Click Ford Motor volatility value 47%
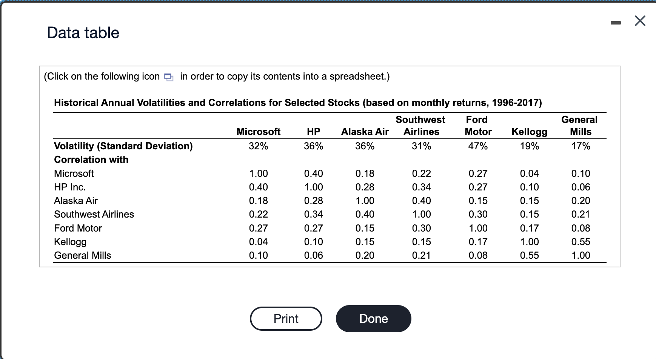656x359 pixels. tap(478, 146)
